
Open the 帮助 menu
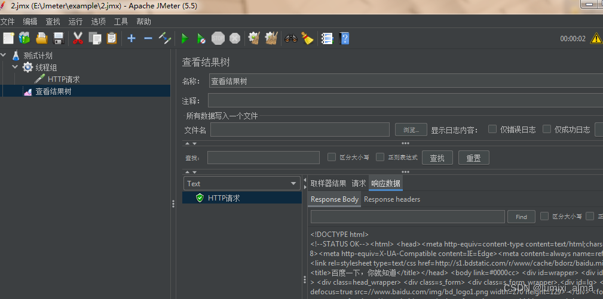tap(144, 21)
